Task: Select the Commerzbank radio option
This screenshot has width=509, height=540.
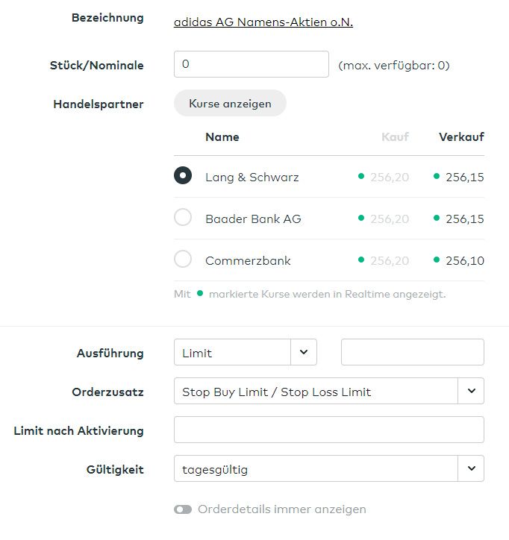Action: point(183,260)
